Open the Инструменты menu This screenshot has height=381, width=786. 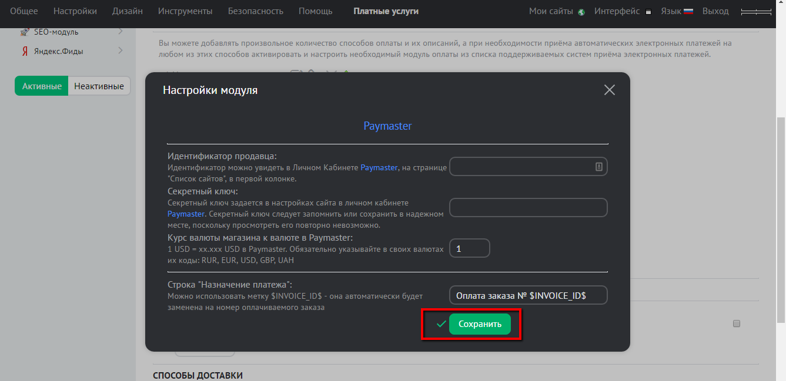185,11
